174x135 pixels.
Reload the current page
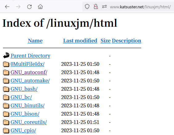tap(29, 7)
